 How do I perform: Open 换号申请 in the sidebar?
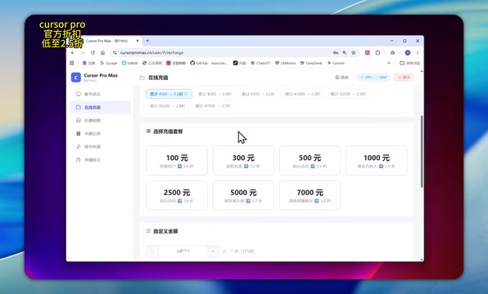click(x=100, y=146)
